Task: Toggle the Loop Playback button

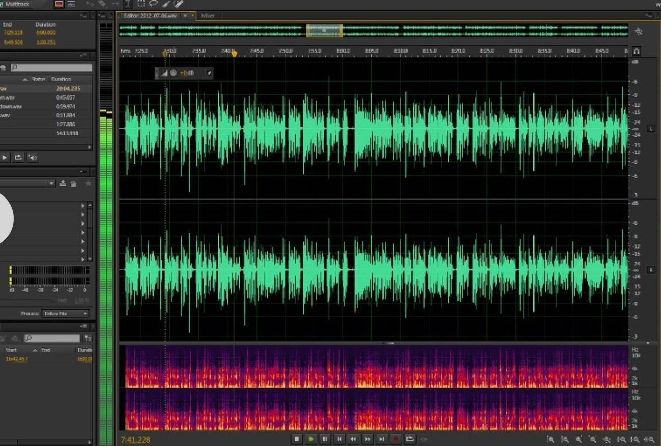Action: tap(410, 439)
